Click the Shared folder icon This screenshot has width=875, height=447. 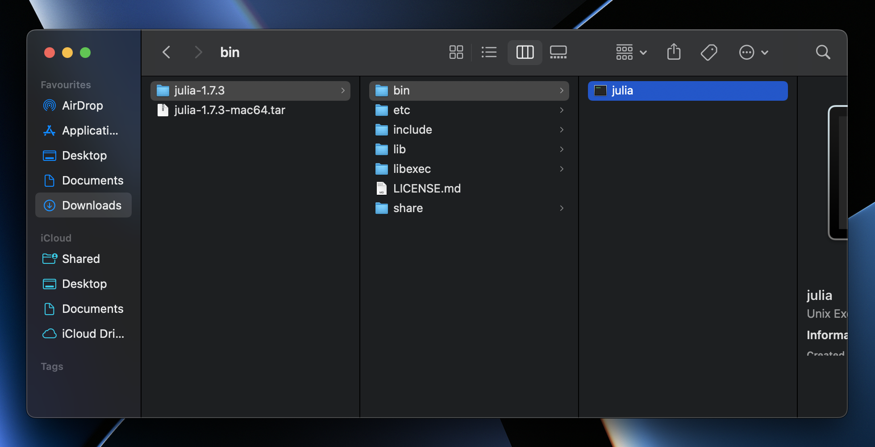tap(50, 258)
